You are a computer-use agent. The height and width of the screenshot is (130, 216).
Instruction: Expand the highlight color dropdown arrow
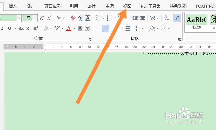pos(63,29)
